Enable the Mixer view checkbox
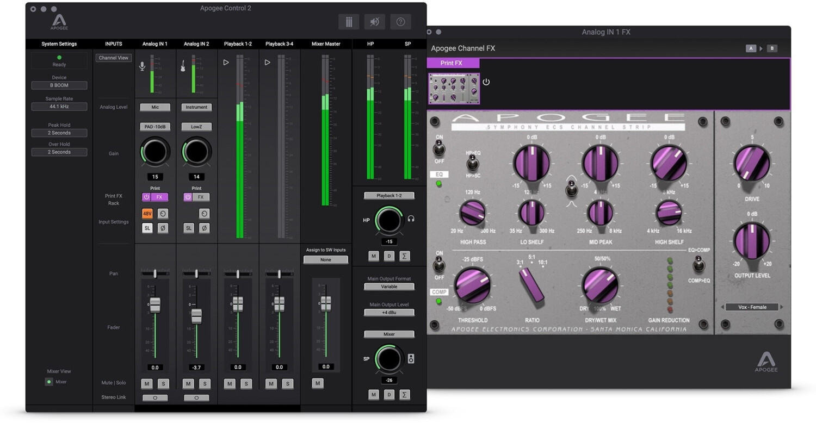Image resolution: width=816 pixels, height=423 pixels. [49, 382]
